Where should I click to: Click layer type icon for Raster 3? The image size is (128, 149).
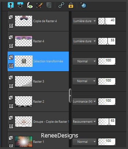point(11,77)
